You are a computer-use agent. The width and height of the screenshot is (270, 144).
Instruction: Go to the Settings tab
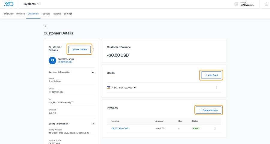pos(68,14)
